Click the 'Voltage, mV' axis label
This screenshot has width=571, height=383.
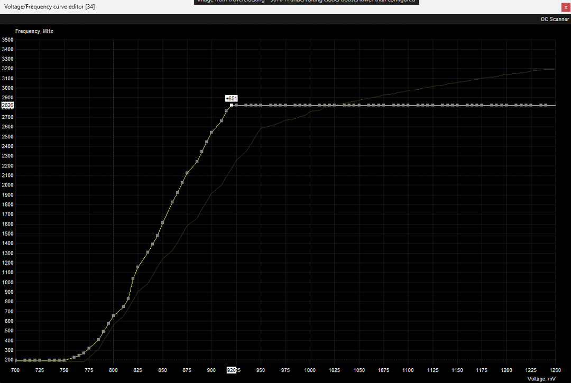pos(541,379)
